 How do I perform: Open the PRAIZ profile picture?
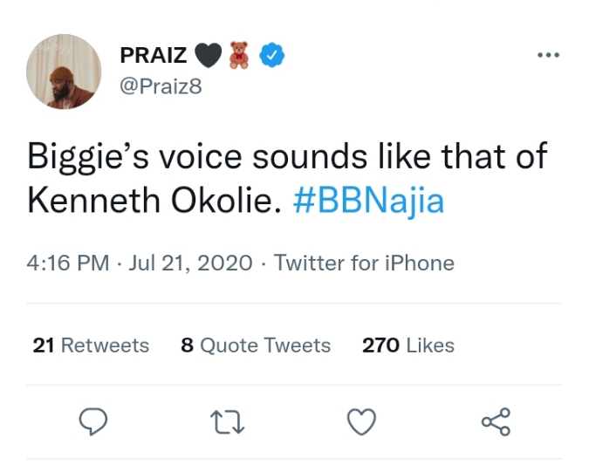64,71
